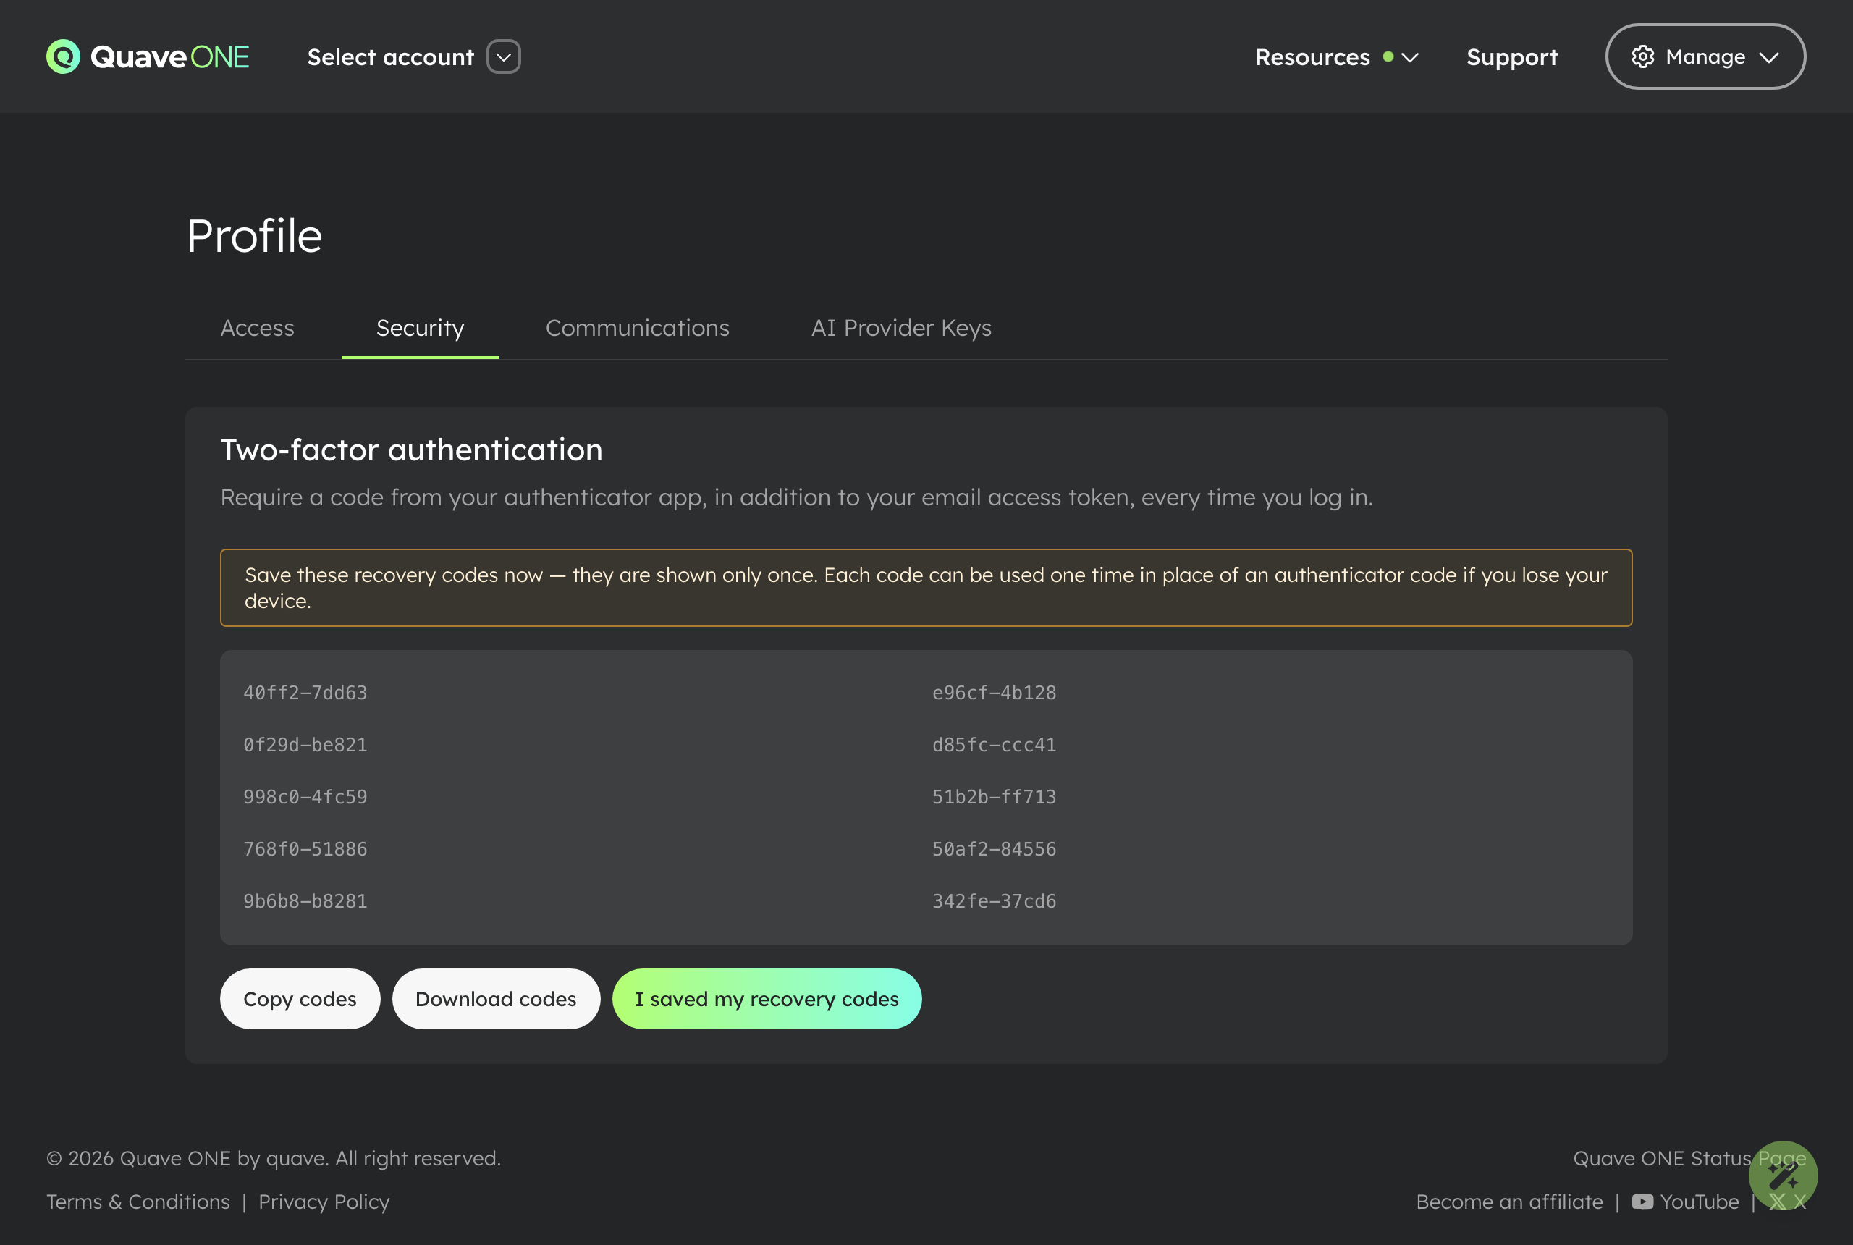Select recovery code 998c0-4fc59
The image size is (1853, 1245).
(305, 796)
